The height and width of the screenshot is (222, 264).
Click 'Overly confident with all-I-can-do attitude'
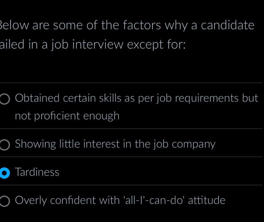tap(120, 201)
